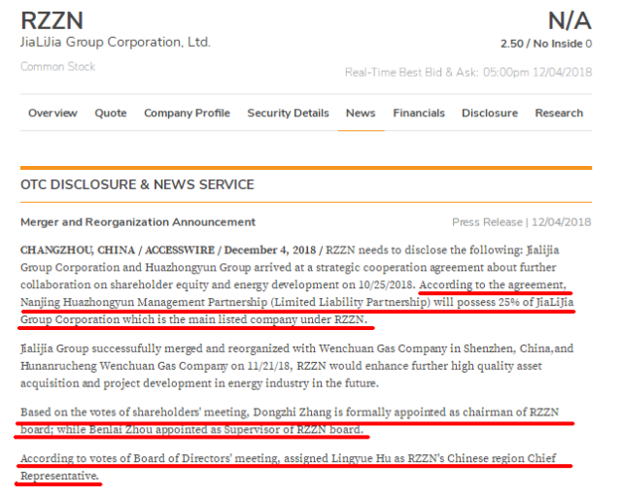
Task: Click the News tab
Action: click(361, 113)
